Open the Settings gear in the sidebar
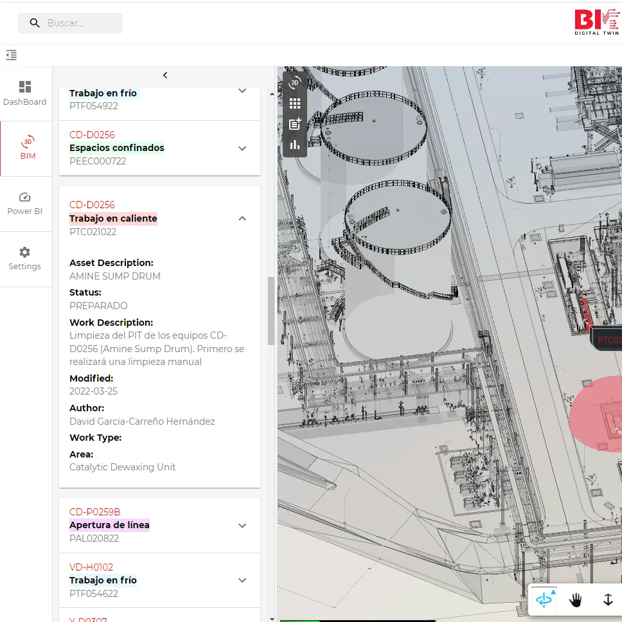This screenshot has height=622, width=622. (25, 259)
